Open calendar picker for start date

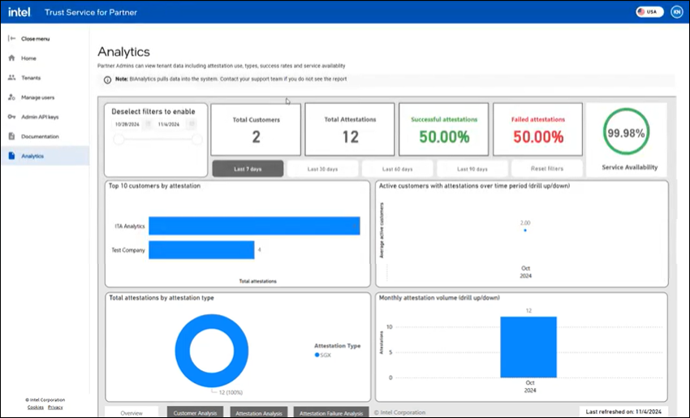[x=149, y=124]
